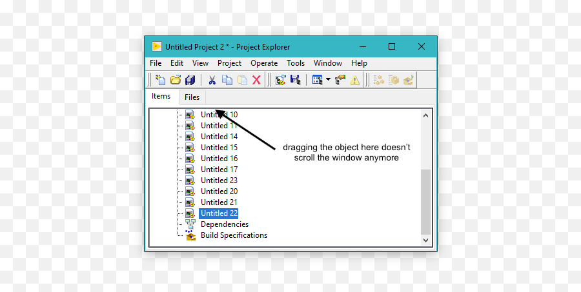Click the yellow warning triangle icon
Screen dimensions: 581x292
[x=354, y=80]
